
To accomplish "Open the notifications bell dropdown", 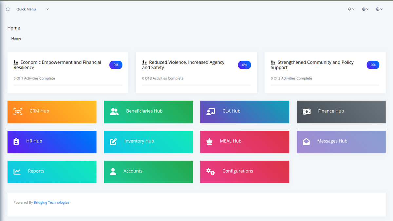I will (x=351, y=9).
